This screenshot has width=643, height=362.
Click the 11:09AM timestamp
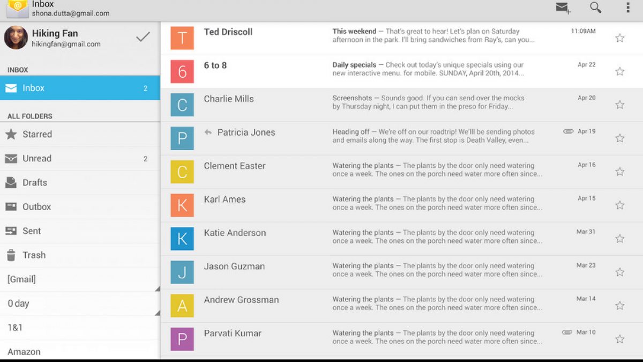[583, 31]
